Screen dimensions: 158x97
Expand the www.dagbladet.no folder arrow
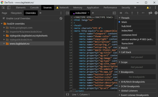(x=4, y=44)
